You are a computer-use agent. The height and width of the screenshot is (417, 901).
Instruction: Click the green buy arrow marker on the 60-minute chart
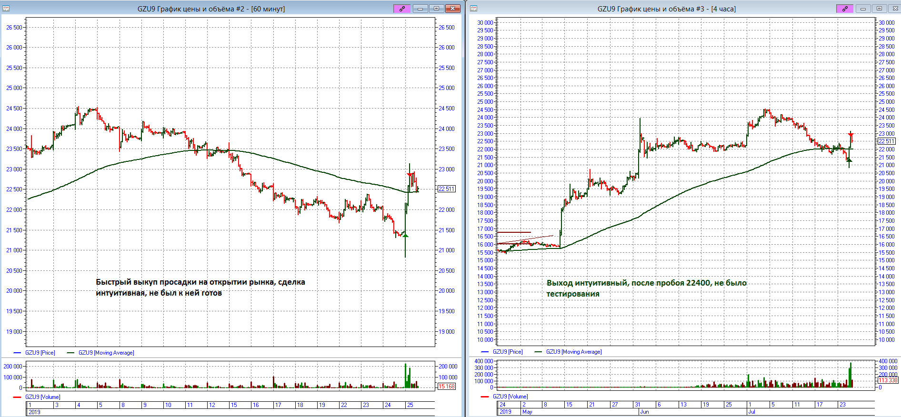pos(405,235)
